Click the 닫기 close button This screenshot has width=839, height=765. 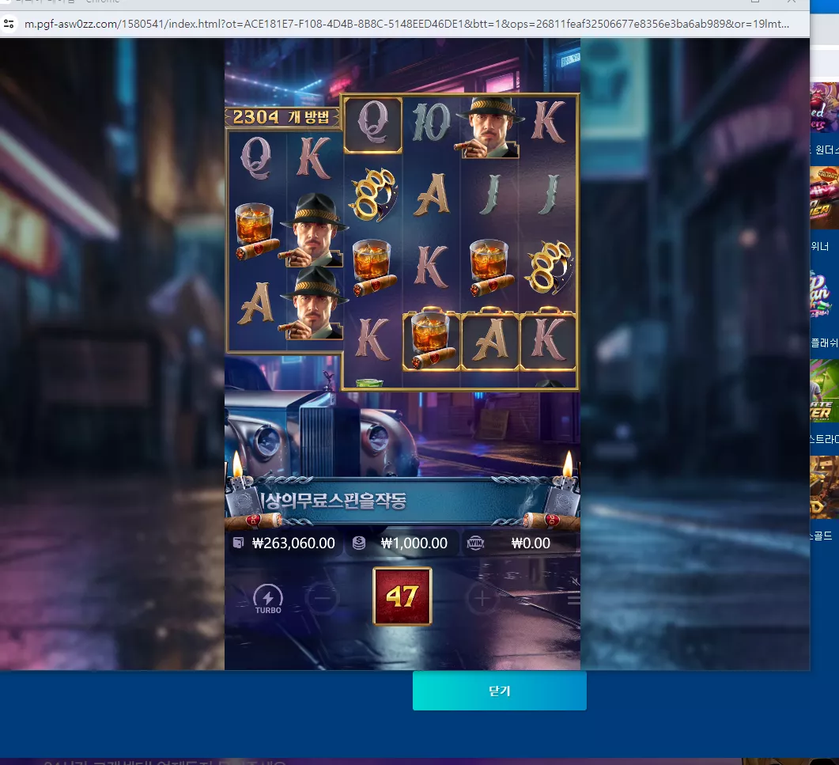499,691
